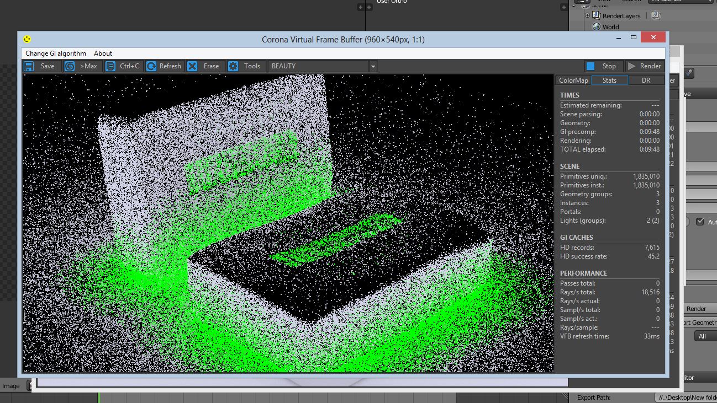Click the GI precomp time value
The width and height of the screenshot is (717, 403).
(x=650, y=132)
